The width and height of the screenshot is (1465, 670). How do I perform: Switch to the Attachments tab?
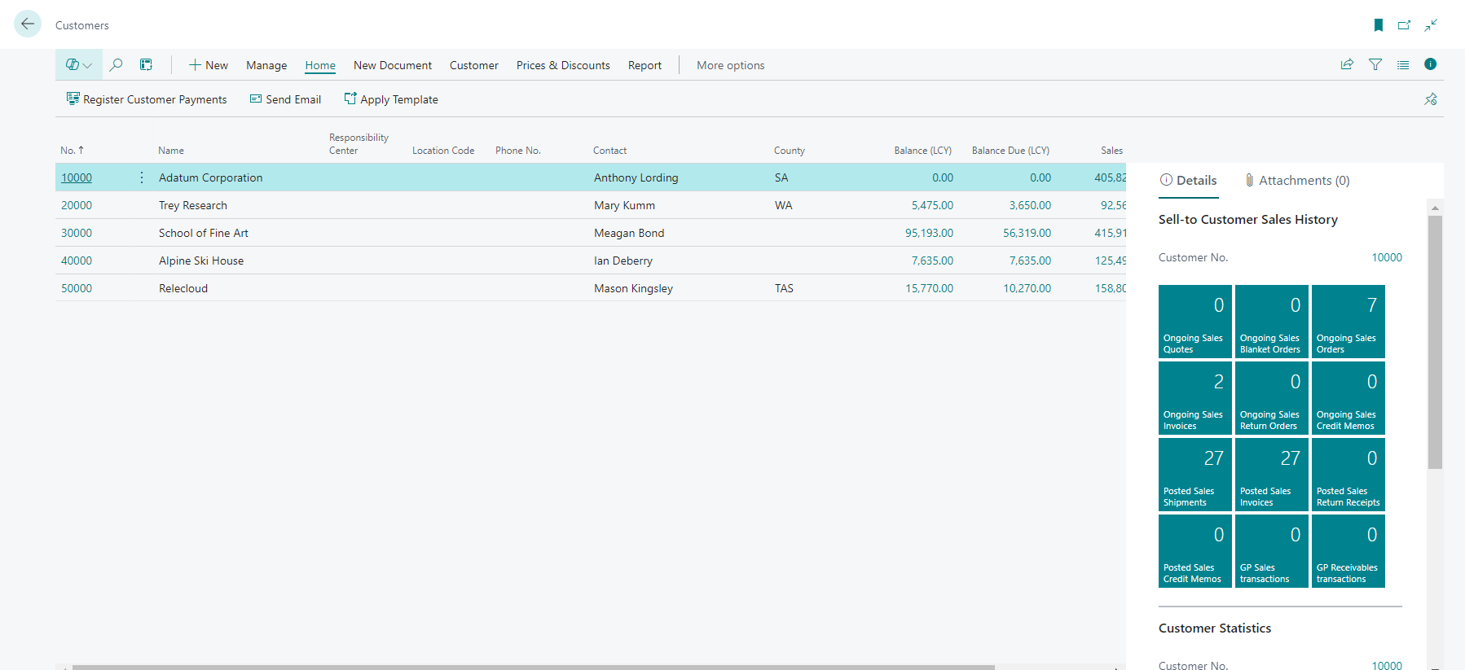click(1297, 181)
